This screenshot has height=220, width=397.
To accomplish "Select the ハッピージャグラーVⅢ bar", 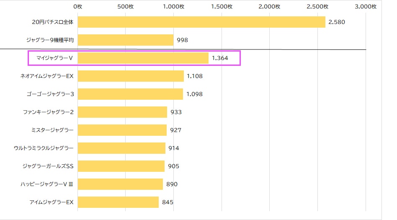I will point(120,184).
